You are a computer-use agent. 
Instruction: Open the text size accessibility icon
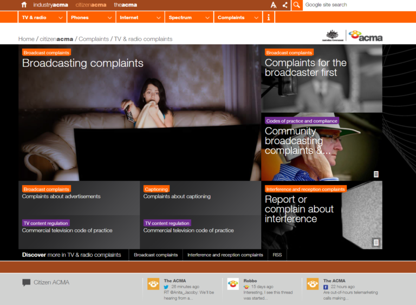pos(274,5)
